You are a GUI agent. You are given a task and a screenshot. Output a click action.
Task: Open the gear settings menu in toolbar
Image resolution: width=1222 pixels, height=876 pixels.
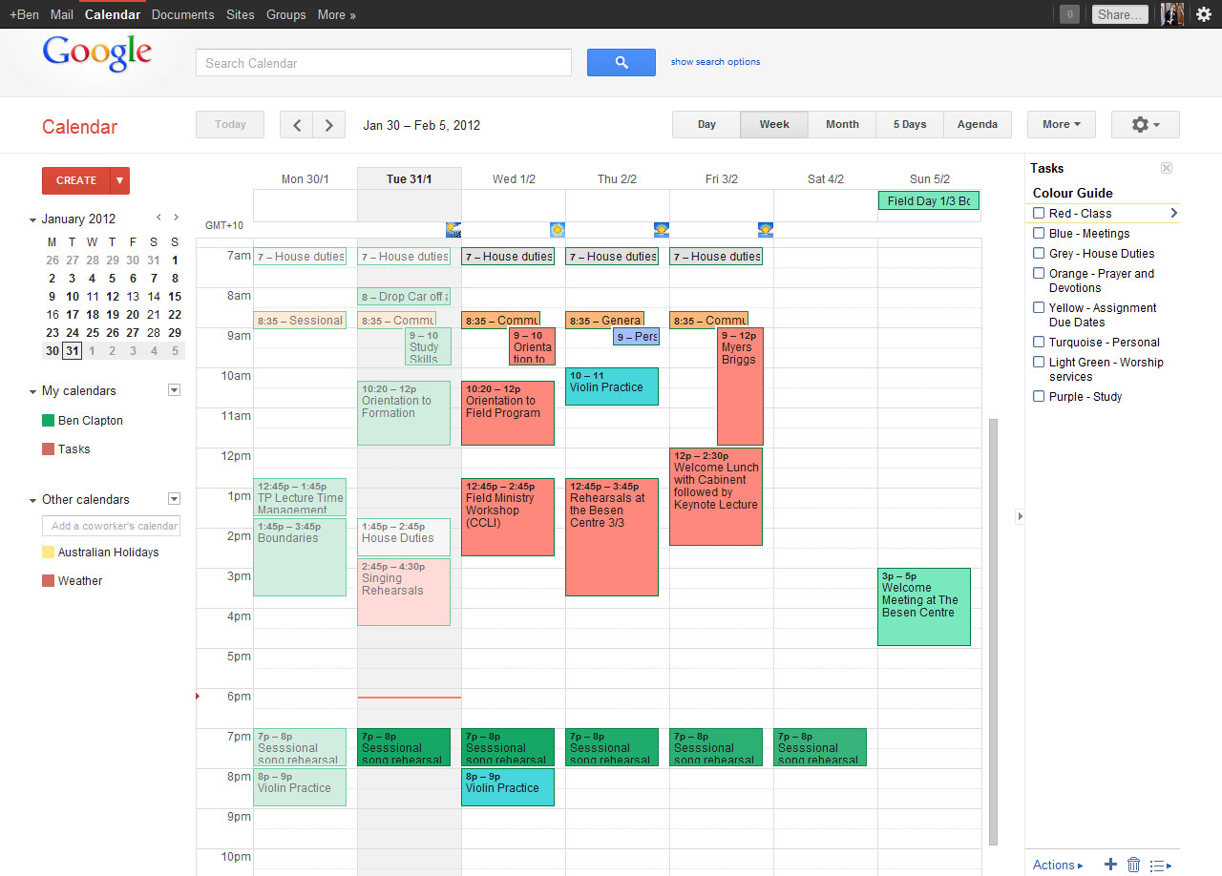point(1145,125)
